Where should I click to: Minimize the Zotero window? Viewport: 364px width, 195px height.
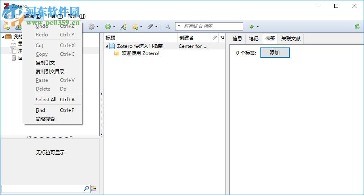click(x=318, y=6)
